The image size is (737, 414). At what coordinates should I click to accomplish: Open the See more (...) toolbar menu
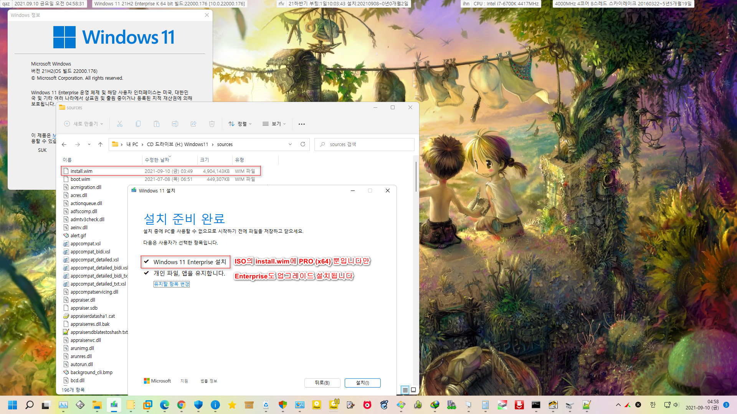coord(302,124)
